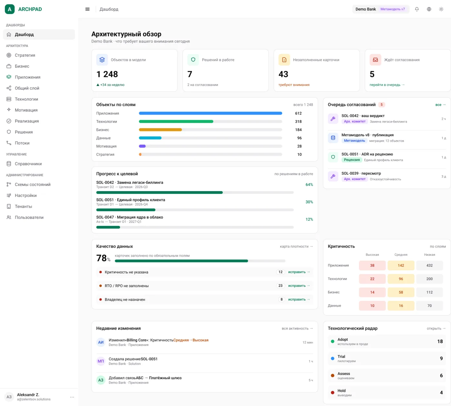Screen dimensions: 451x406
Task: Open the Demo Bank tenant selector
Action: [x=381, y=9]
